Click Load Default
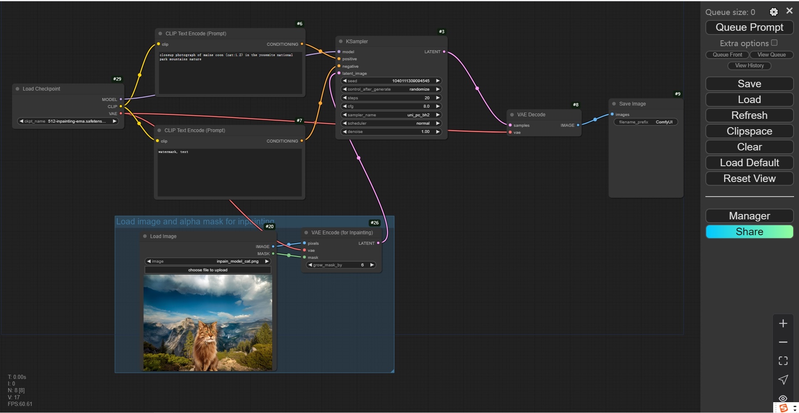 (x=749, y=163)
